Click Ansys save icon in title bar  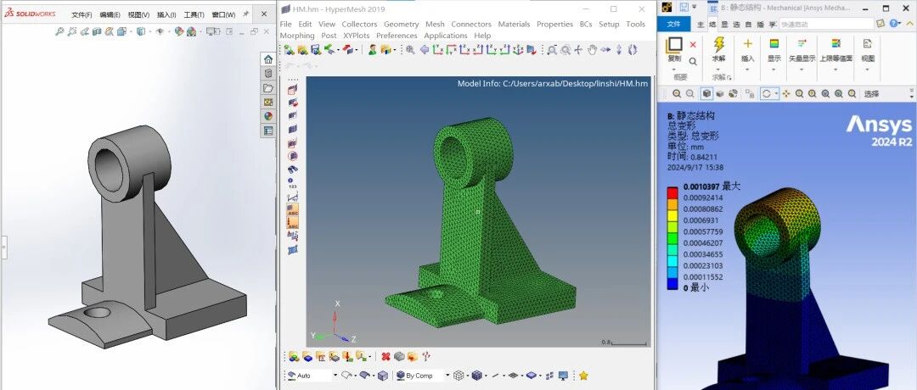684,8
